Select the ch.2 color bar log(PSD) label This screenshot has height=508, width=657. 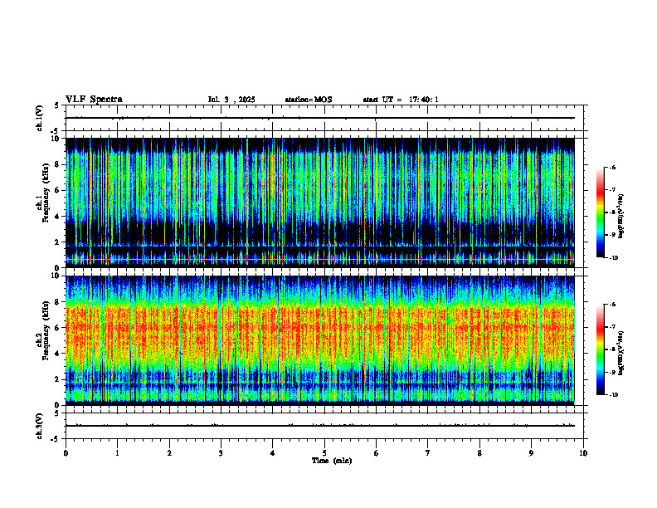pyautogui.click(x=621, y=354)
